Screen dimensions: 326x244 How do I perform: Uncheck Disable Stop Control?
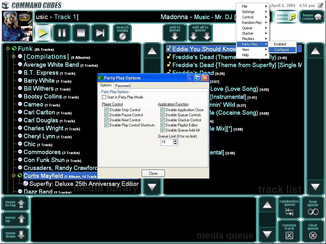tap(107, 110)
